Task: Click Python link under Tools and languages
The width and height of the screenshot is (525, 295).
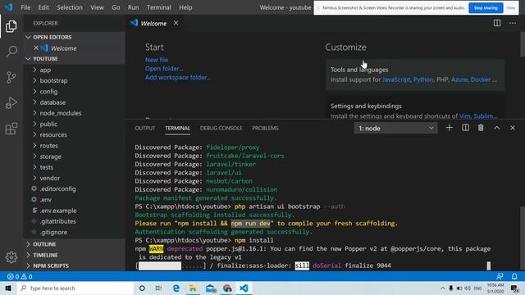Action: pos(423,79)
